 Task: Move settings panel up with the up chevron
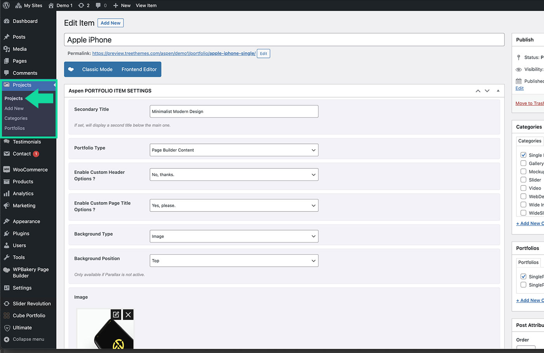478,91
